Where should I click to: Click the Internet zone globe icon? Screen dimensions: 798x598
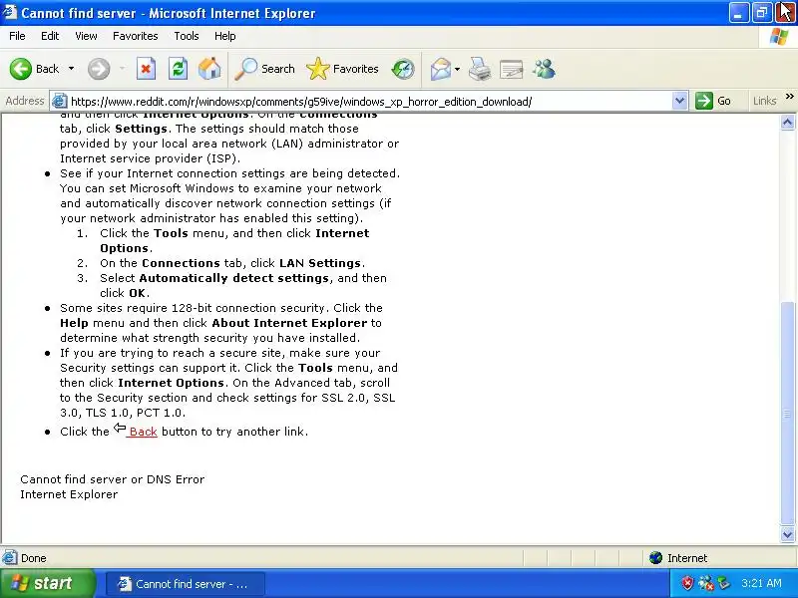pos(655,558)
